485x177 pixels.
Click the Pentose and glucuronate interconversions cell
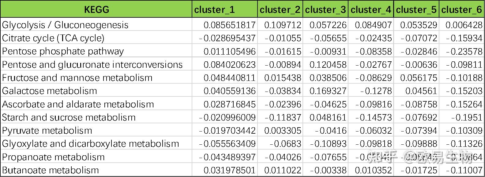click(x=92, y=64)
